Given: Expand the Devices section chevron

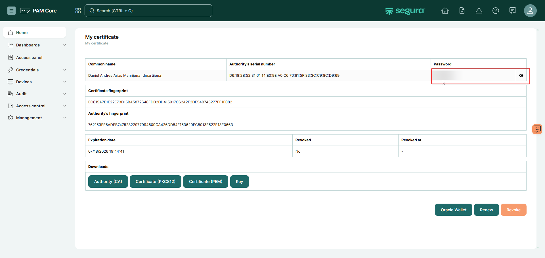Looking at the screenshot, I should pyautogui.click(x=64, y=82).
